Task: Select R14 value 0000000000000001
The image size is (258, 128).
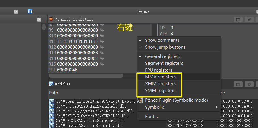Action: pyautogui.click(x=77, y=58)
